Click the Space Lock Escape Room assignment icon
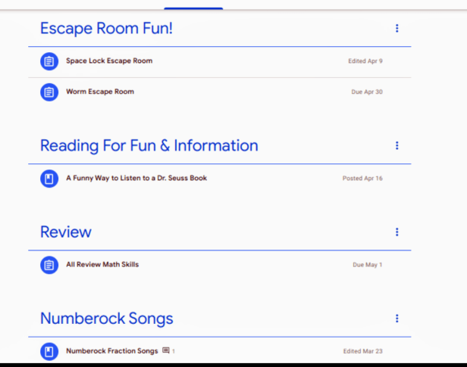The image size is (467, 367). point(49,61)
